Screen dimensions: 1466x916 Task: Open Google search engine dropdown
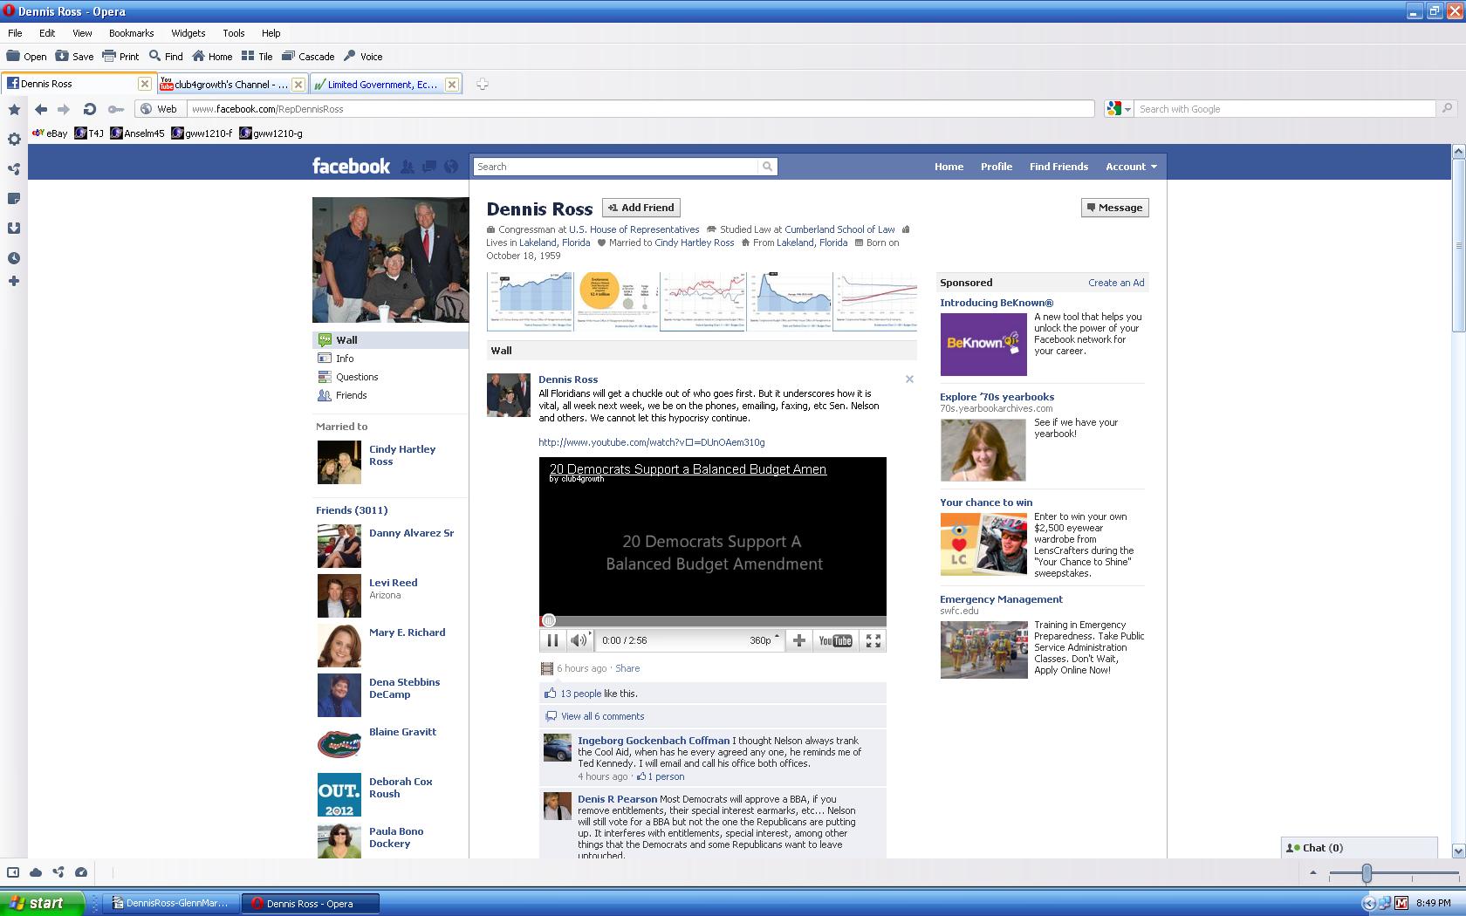[x=1119, y=109]
